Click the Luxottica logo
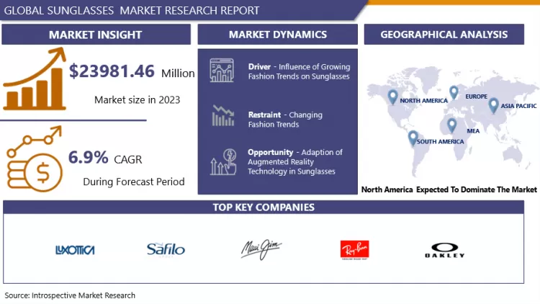 click(x=75, y=250)
